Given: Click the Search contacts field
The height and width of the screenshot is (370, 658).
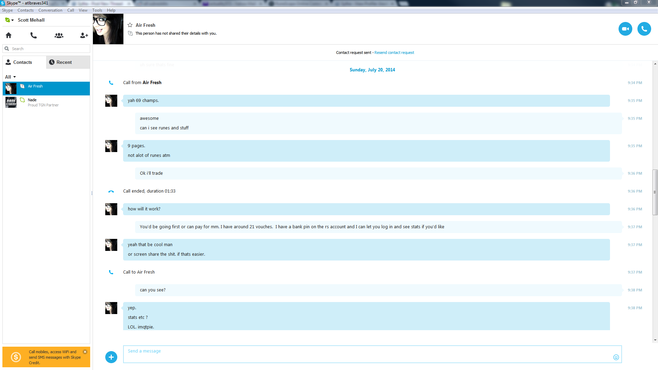Looking at the screenshot, I should point(46,49).
